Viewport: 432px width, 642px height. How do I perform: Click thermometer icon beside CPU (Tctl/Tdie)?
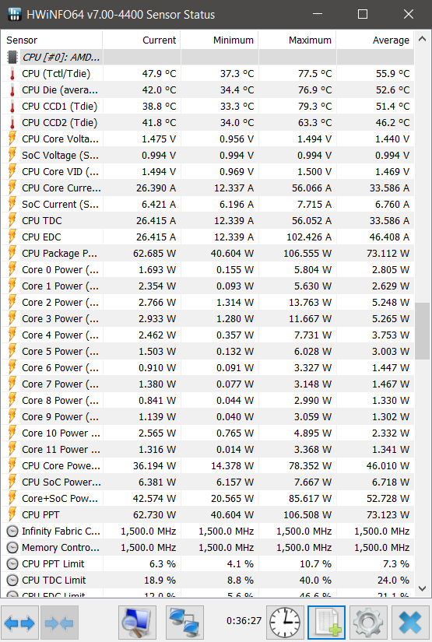tap(12, 74)
